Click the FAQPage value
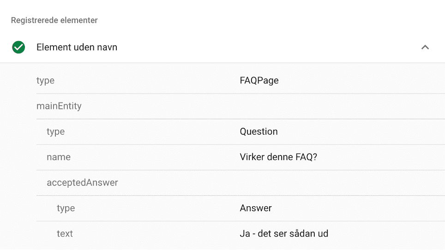 pos(259,81)
